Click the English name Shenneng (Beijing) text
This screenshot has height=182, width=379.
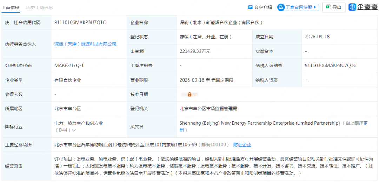click(200, 123)
